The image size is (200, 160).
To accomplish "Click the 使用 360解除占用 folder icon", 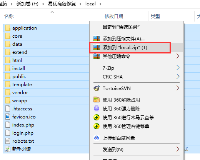I will [x=97, y=100].
